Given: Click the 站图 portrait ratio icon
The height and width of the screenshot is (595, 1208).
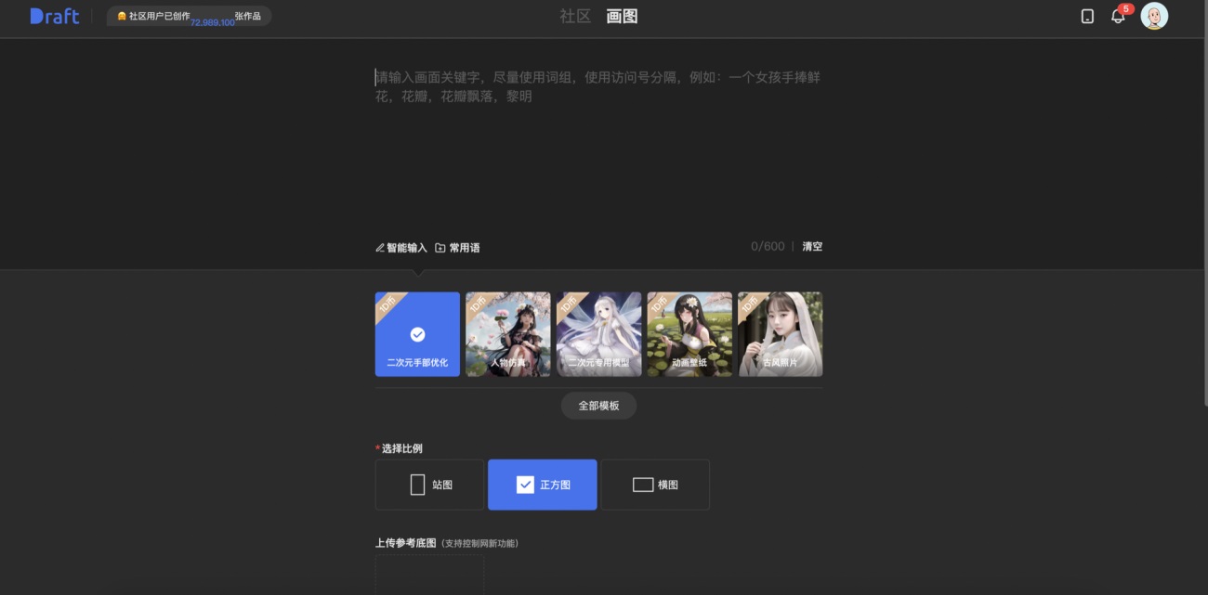Looking at the screenshot, I should 417,484.
